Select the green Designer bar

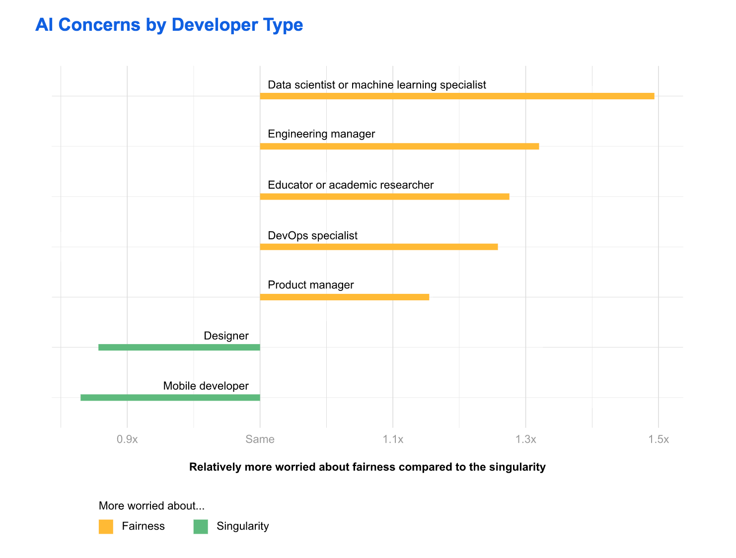pyautogui.click(x=179, y=347)
